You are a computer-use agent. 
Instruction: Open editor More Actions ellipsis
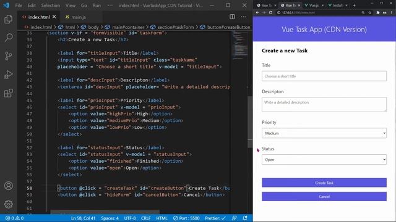pyautogui.click(x=243, y=17)
